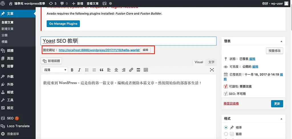
Task: Click 移至回收桶 move to trash link
Action: point(231,103)
